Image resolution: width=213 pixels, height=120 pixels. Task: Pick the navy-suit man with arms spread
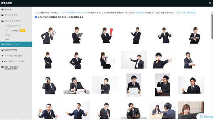76,110
